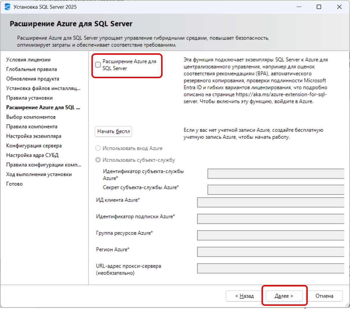Select the Использовать субъект-службу radio option
The width and height of the screenshot is (350, 309).
tap(98, 160)
